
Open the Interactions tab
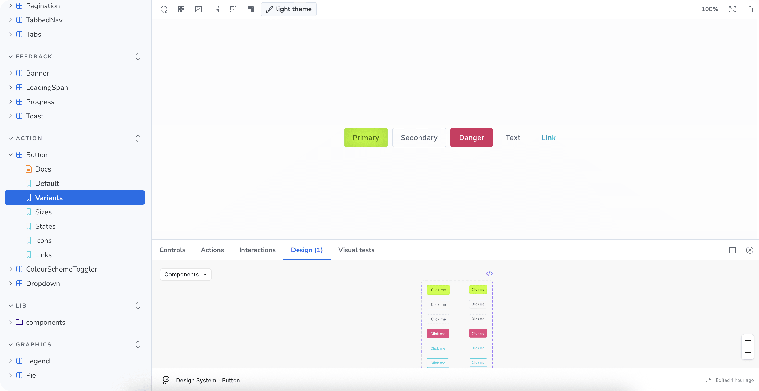(257, 250)
